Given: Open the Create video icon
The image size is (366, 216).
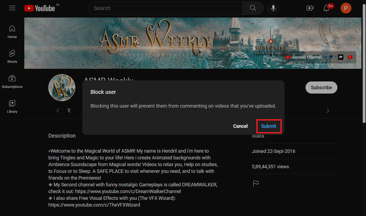Looking at the screenshot, I should point(310,8).
